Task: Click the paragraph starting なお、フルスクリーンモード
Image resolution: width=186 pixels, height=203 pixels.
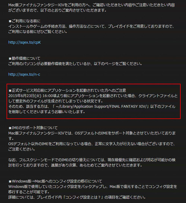Action: (92, 162)
